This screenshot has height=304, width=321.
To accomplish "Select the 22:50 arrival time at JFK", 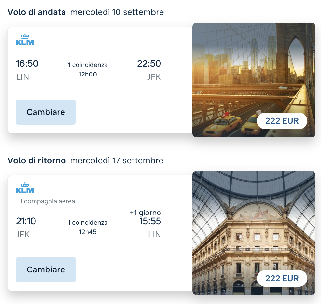I will pos(149,63).
